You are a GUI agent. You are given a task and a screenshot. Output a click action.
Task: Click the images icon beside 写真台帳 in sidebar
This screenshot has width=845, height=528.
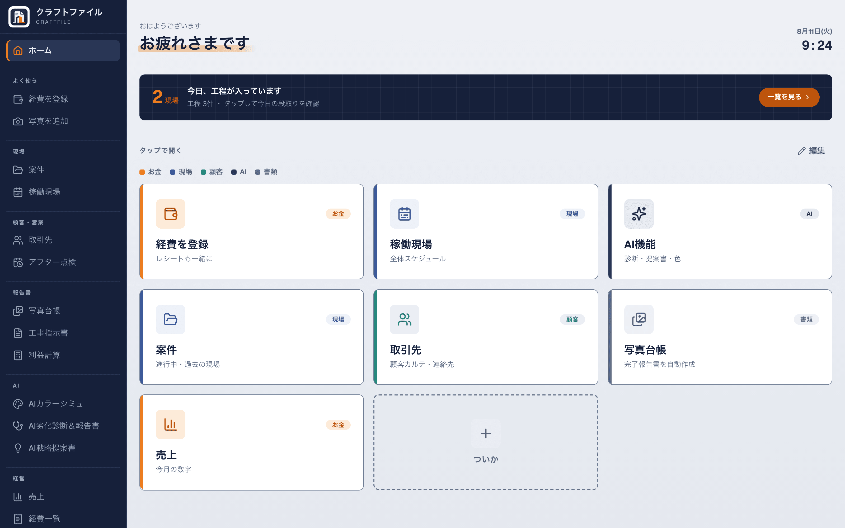18,311
